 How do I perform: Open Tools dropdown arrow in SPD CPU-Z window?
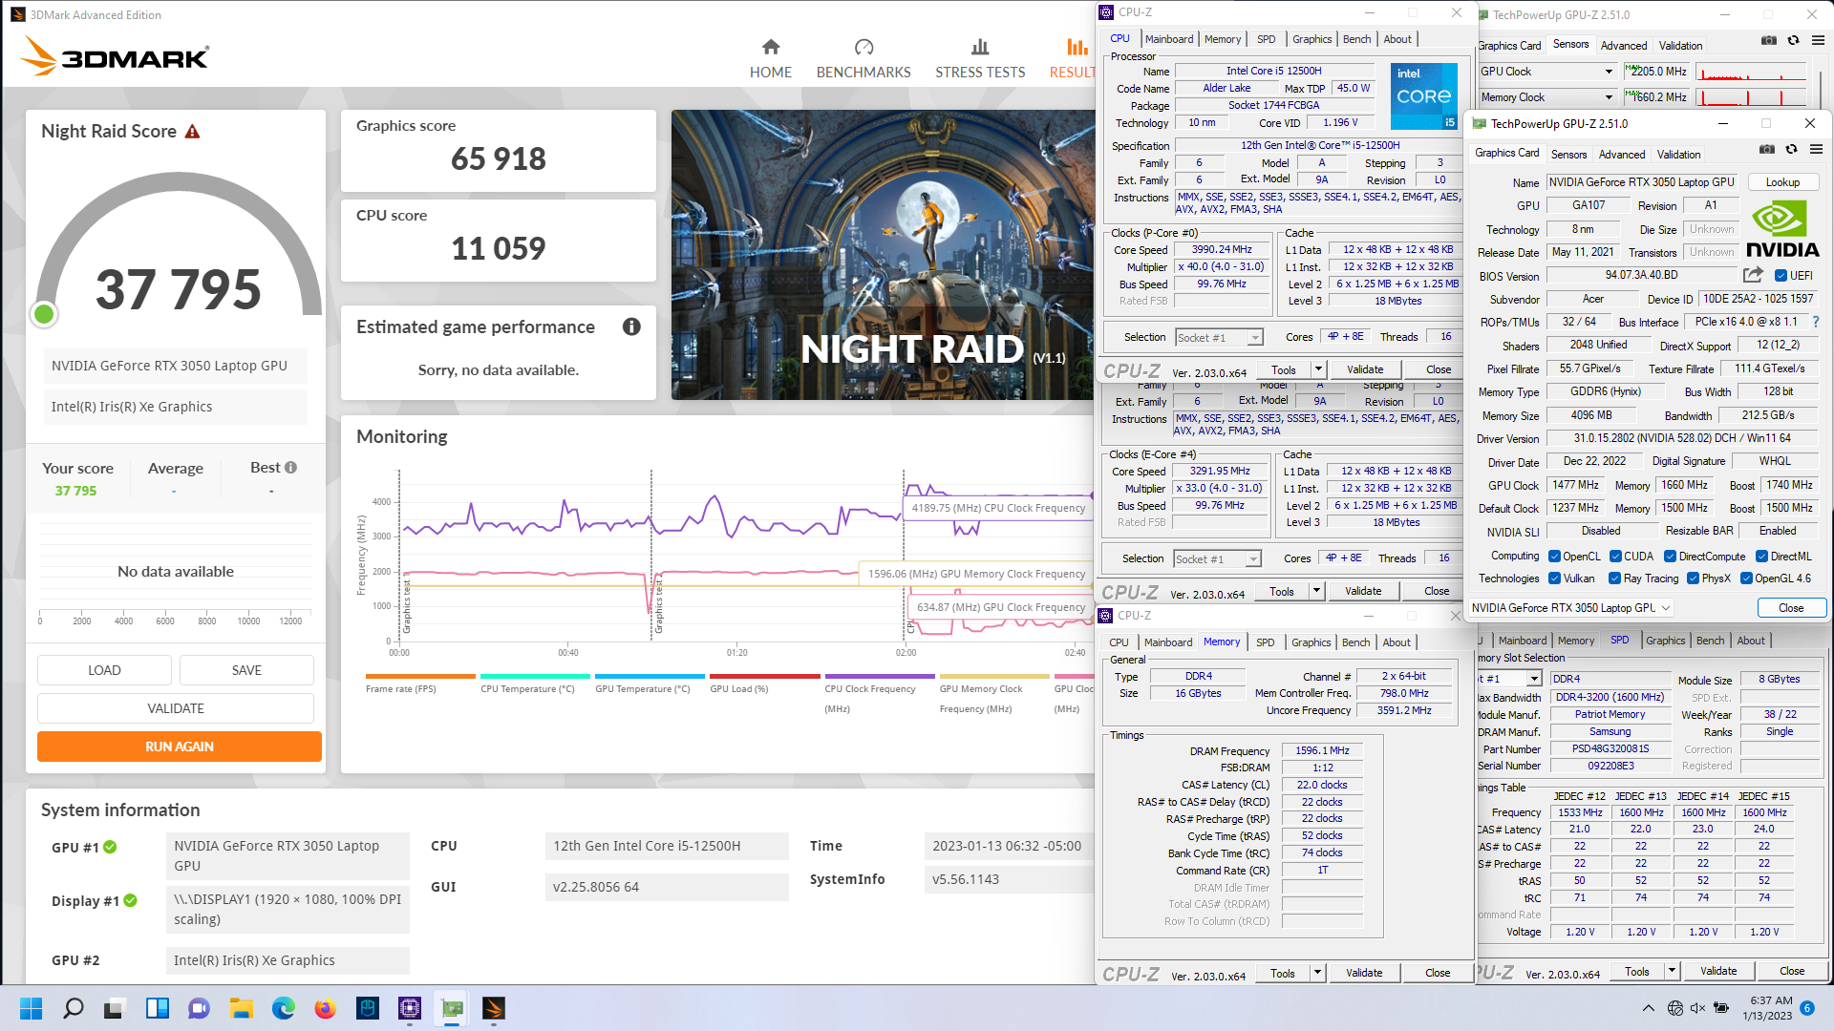coord(1672,971)
